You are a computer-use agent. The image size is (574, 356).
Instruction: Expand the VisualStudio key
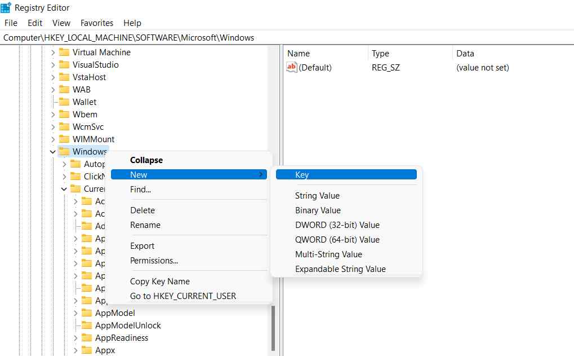click(53, 65)
